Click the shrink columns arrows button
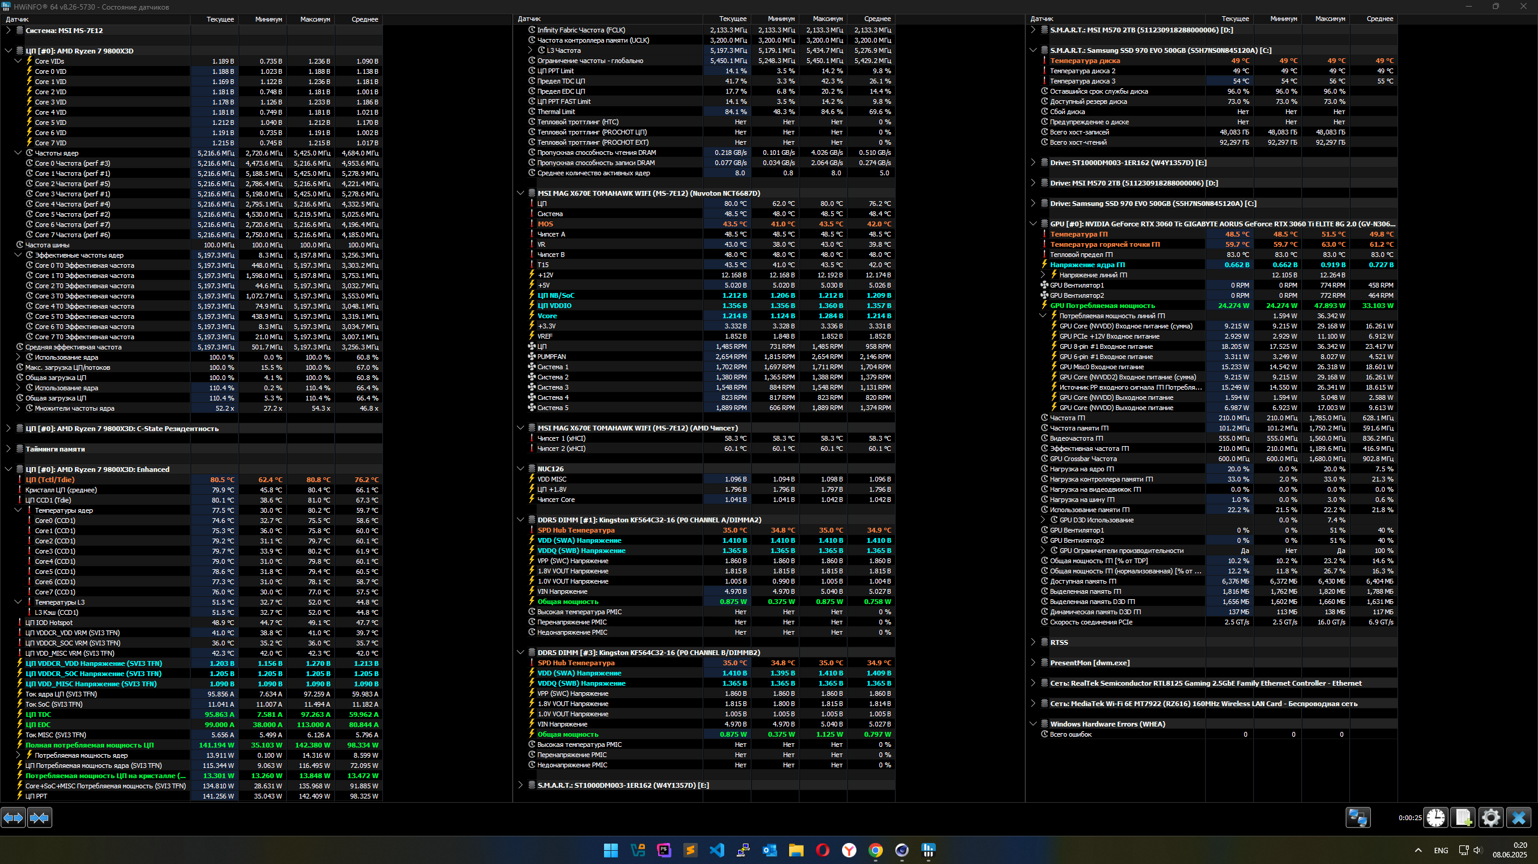The width and height of the screenshot is (1538, 864). (40, 817)
